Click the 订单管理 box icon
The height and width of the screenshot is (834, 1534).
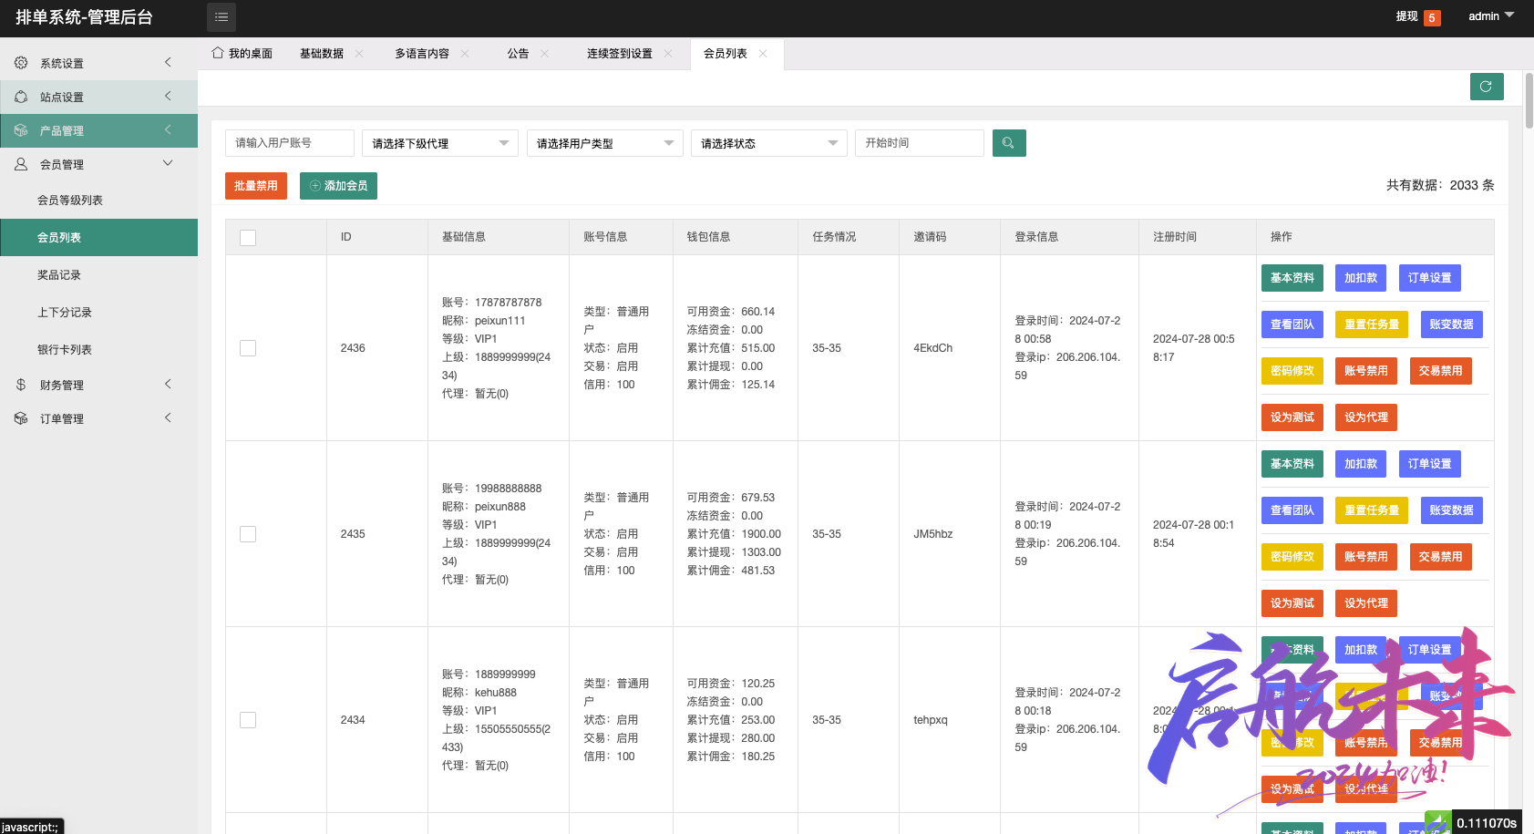point(21,418)
